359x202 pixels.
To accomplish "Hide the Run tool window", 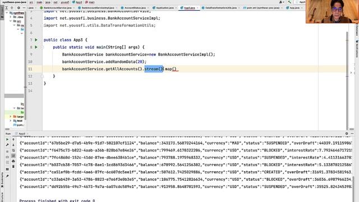I will [352, 134].
